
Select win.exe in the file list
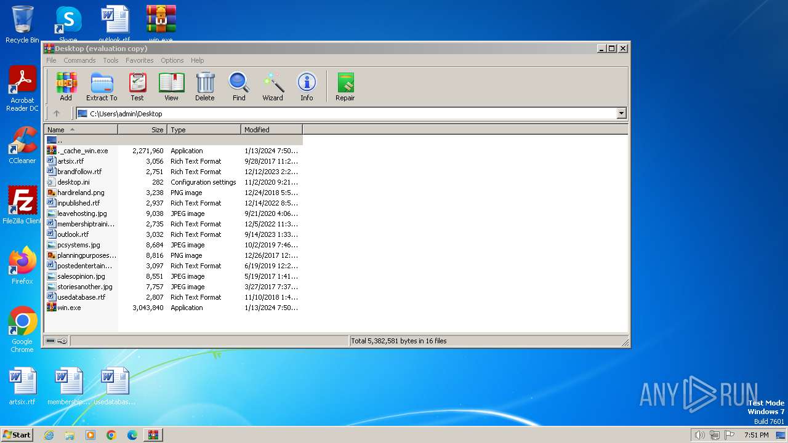pyautogui.click(x=174, y=308)
